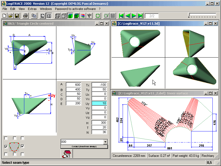Click the green circle with checkmark icon
This screenshot has width=221, height=166.
[x=106, y=16]
